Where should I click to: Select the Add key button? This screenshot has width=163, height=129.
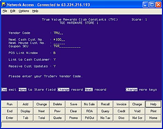pyautogui.click(x=25, y=104)
